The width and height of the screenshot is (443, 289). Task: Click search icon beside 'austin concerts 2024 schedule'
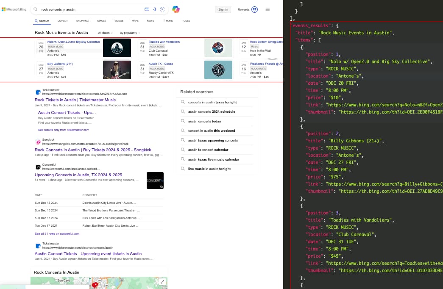point(183,111)
